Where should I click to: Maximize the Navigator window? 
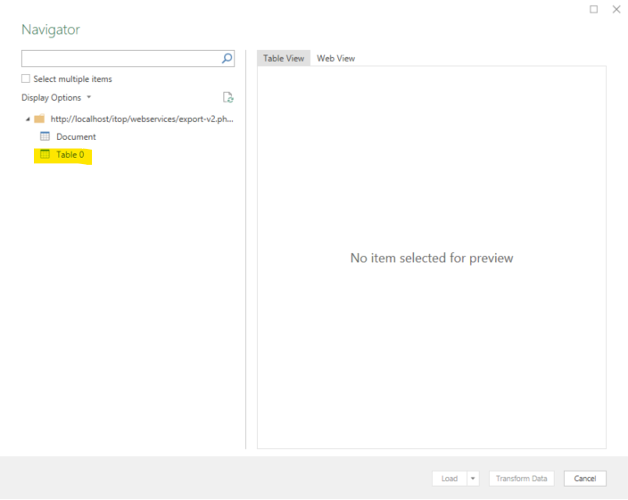595,9
